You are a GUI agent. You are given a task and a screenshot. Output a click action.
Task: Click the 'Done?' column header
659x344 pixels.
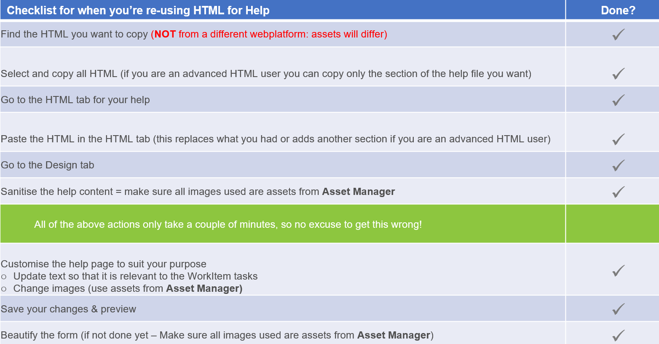(x=618, y=10)
